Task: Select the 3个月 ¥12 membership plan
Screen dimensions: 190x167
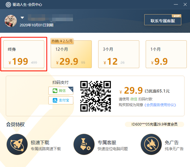Action: coord(119,54)
